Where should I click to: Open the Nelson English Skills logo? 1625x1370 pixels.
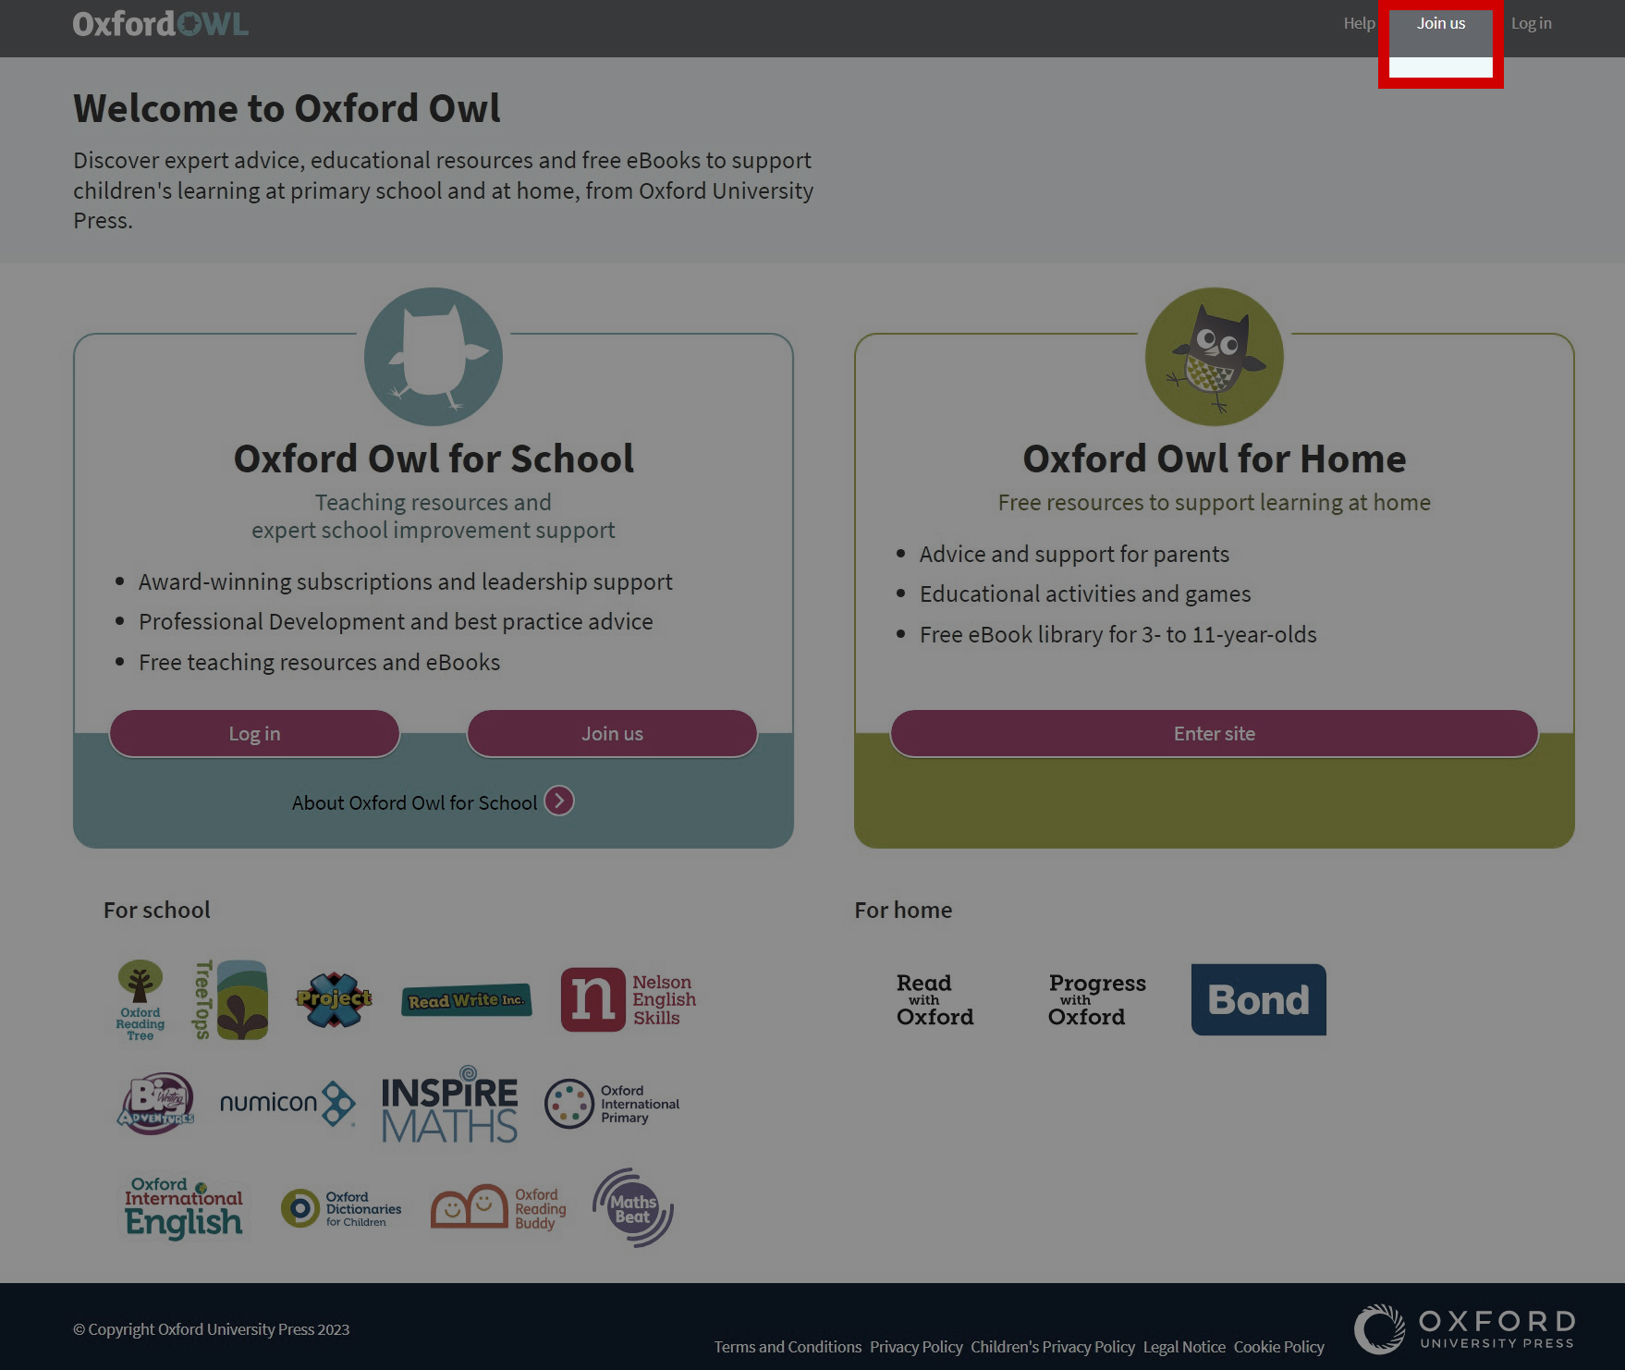coord(629,999)
